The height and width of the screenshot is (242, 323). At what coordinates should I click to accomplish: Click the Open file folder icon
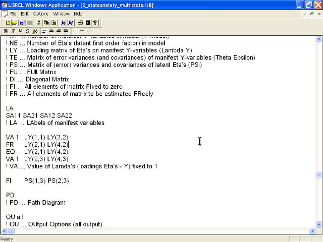[x=15, y=23]
